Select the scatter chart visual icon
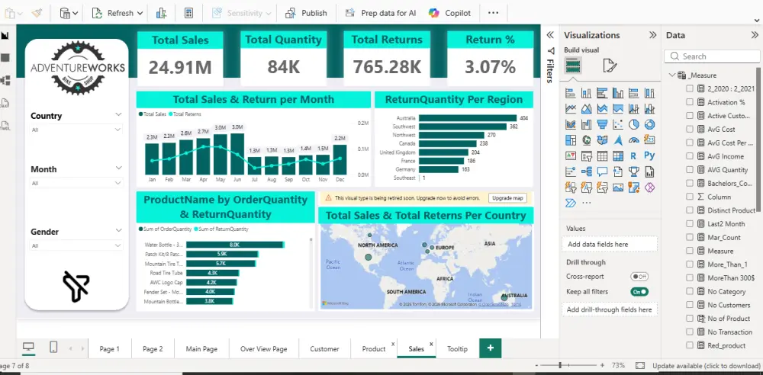The image size is (763, 375). click(618, 124)
